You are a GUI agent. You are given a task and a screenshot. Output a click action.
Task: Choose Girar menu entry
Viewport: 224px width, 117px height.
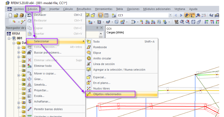point(56,79)
